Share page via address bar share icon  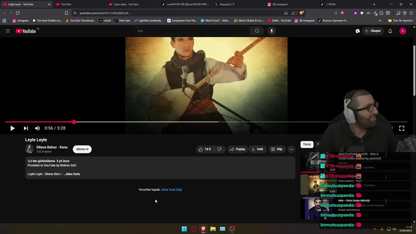click(293, 13)
